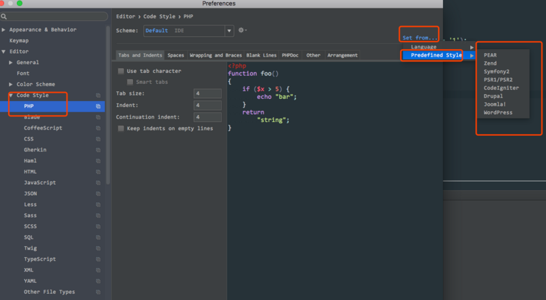This screenshot has height=300, width=546.
Task: Expand the General tree node
Action: [11, 62]
